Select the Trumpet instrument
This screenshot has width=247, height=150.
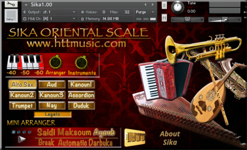pyautogui.click(x=23, y=106)
